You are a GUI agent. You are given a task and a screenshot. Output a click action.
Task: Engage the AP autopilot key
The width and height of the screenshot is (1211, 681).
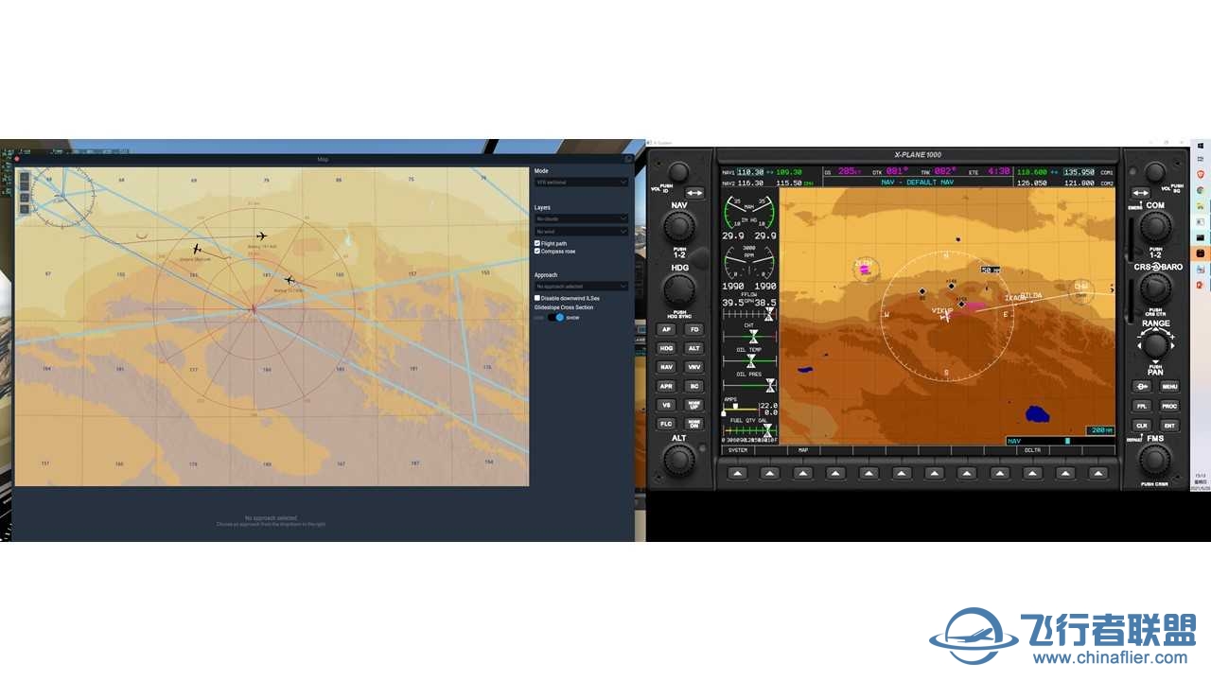tap(666, 329)
